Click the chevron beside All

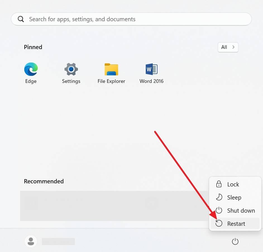coord(233,47)
